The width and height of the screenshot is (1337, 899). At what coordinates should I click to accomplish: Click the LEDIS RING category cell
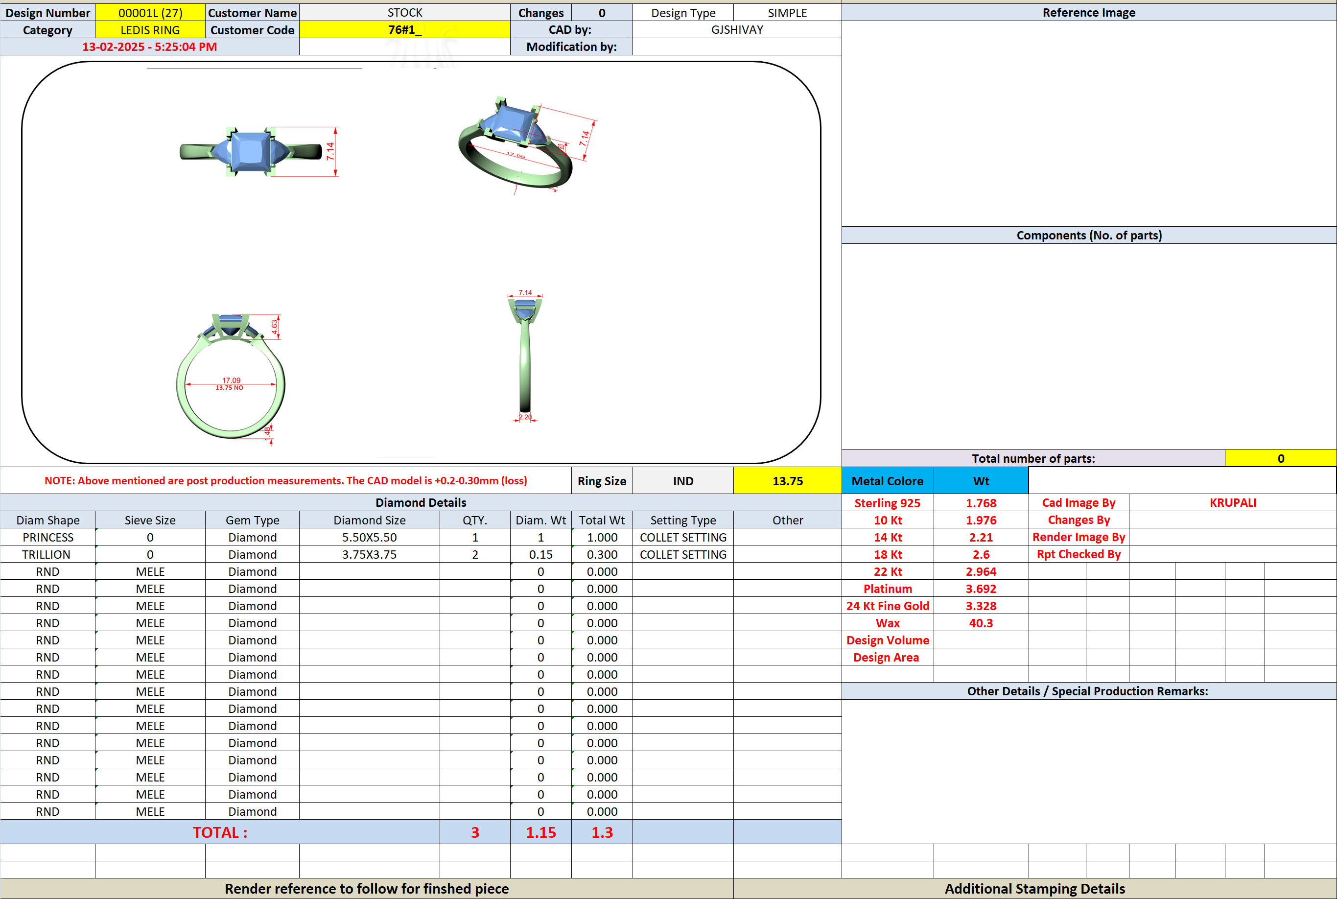click(x=150, y=30)
